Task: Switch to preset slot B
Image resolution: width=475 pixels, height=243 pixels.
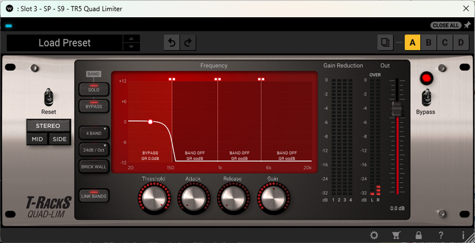Action: tap(428, 42)
